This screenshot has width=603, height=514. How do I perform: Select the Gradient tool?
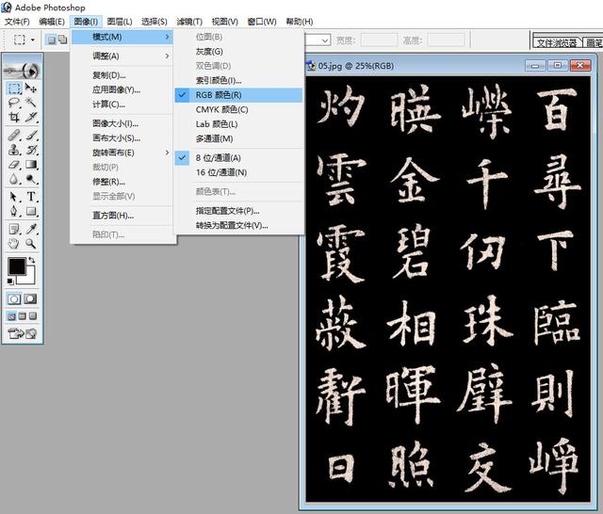31,165
